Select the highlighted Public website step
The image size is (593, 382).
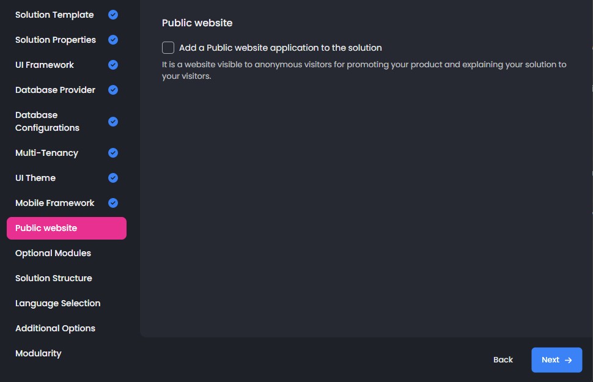click(66, 228)
